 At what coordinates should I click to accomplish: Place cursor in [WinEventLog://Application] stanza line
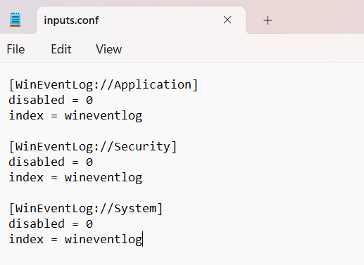pos(103,84)
